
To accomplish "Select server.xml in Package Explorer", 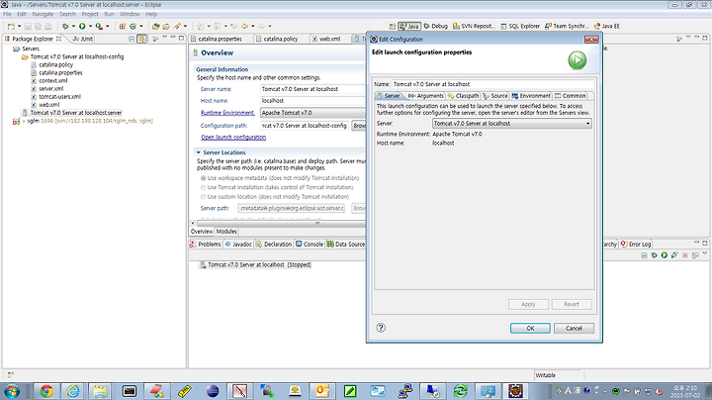I will (50, 89).
